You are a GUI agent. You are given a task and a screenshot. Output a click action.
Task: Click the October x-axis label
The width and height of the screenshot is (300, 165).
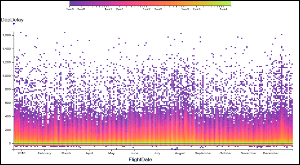point(225,153)
